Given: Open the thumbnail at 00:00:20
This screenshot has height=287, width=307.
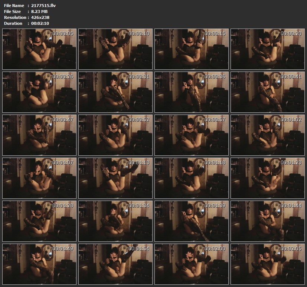Looking at the screenshot, I should (267, 49).
